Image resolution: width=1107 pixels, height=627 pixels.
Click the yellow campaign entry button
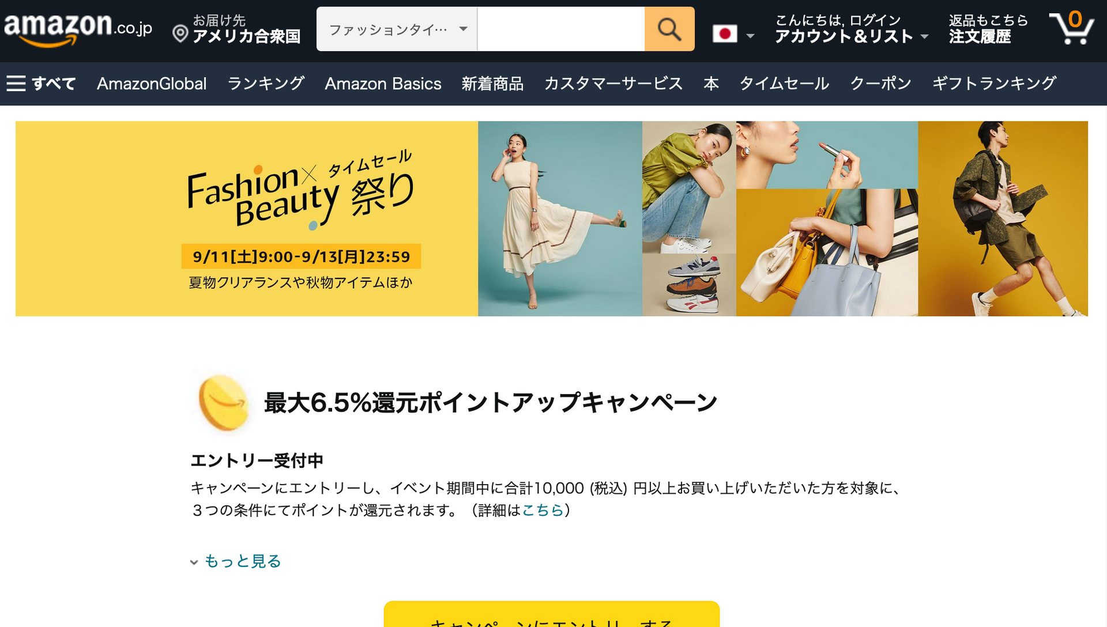tap(552, 614)
